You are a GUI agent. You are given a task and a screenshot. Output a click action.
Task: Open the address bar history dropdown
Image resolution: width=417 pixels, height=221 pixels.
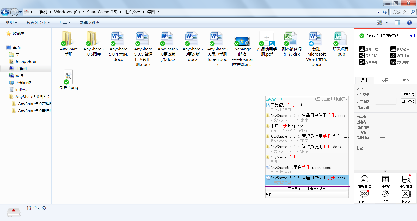click(x=378, y=12)
